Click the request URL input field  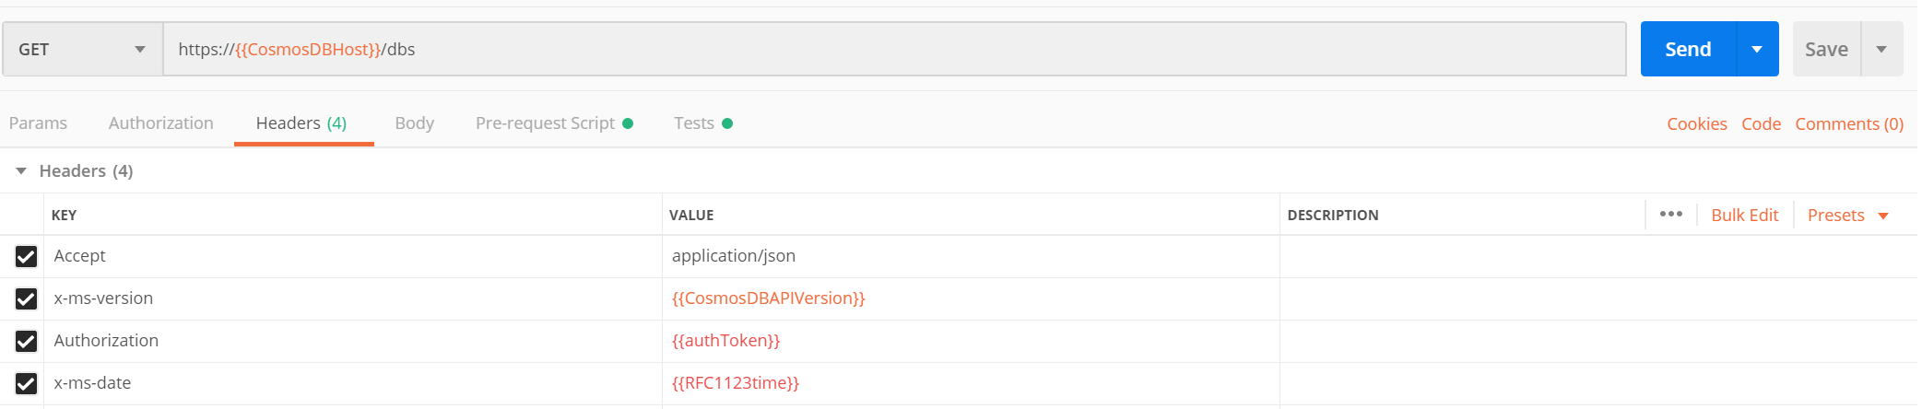[x=894, y=49]
